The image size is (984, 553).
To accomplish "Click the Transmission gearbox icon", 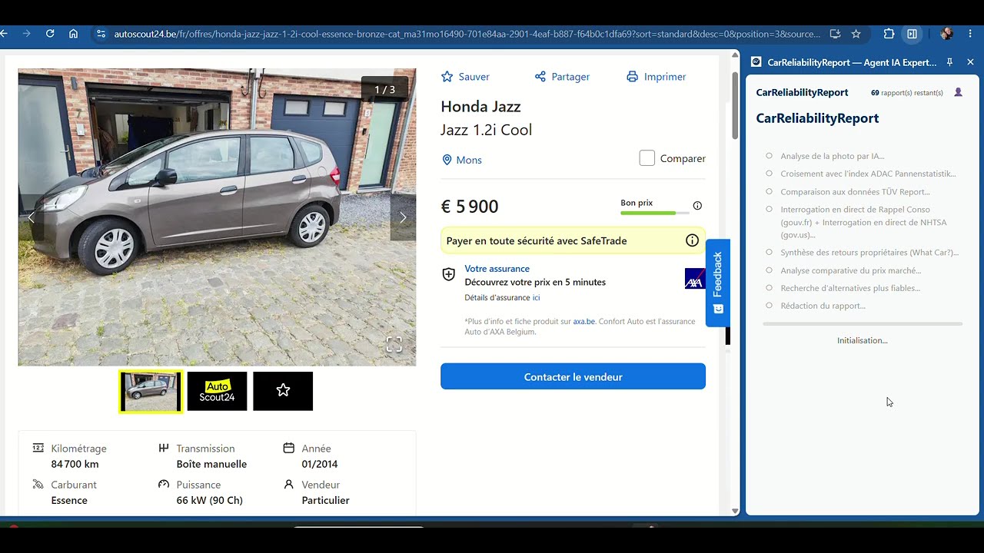I will 163,448.
